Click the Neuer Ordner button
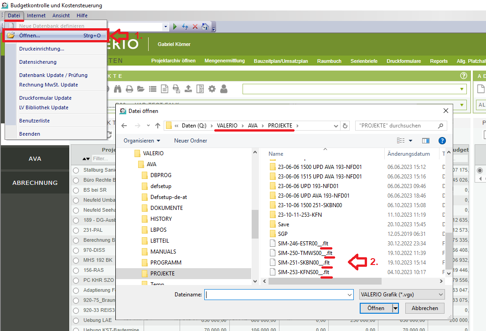Viewport: 486px width, 331px height. coord(191,141)
